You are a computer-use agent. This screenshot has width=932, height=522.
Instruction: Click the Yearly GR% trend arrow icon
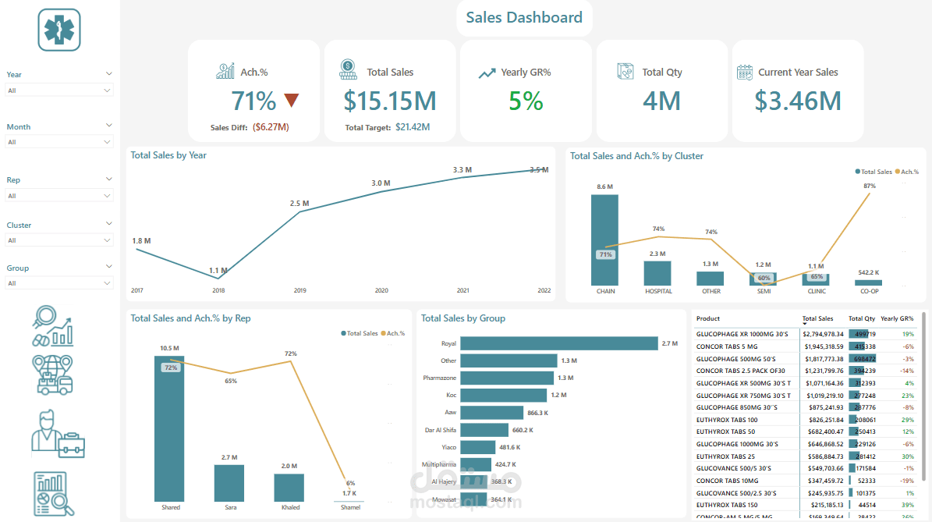(487, 73)
